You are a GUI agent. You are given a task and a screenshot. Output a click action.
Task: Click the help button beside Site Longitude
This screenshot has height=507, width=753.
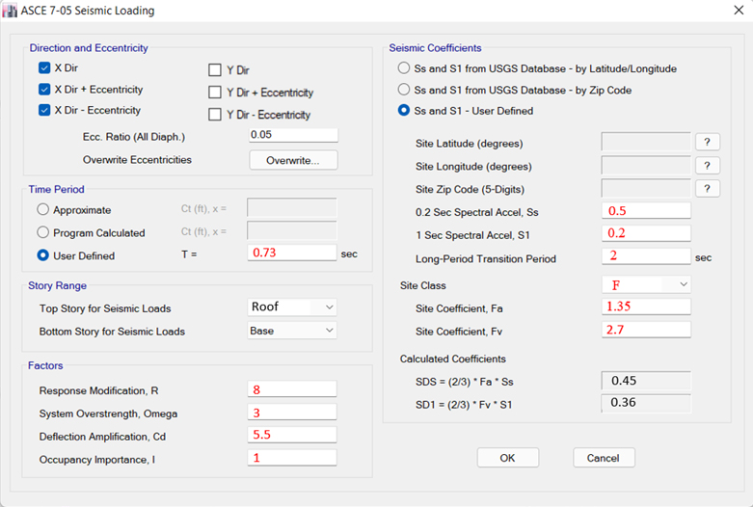(x=707, y=166)
